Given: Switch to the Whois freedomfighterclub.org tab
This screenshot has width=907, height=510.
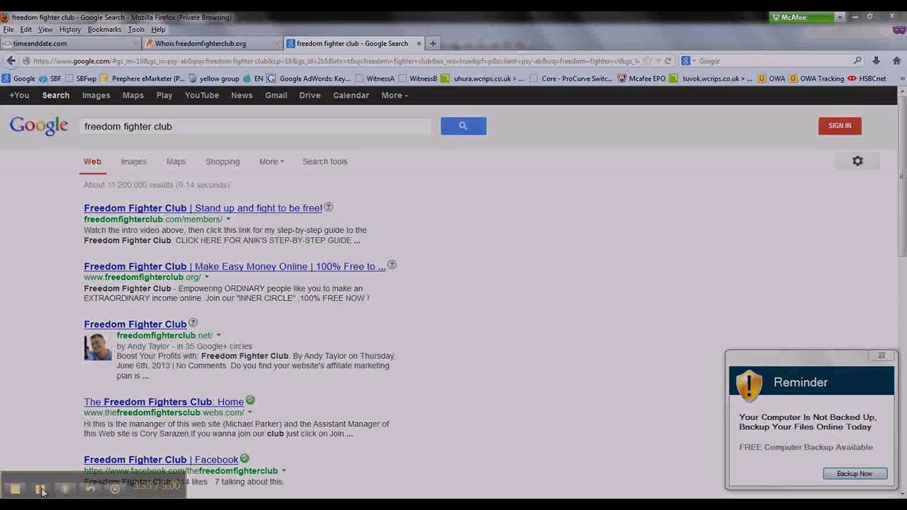Looking at the screenshot, I should click(211, 43).
